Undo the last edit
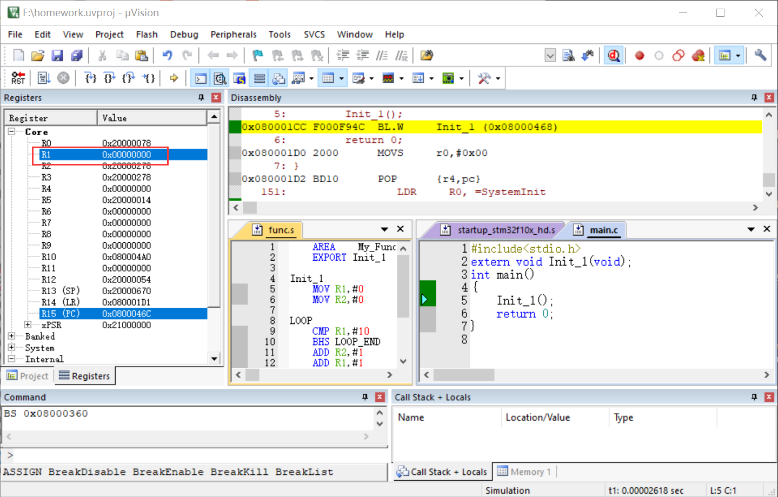Image resolution: width=778 pixels, height=497 pixels. pyautogui.click(x=168, y=55)
